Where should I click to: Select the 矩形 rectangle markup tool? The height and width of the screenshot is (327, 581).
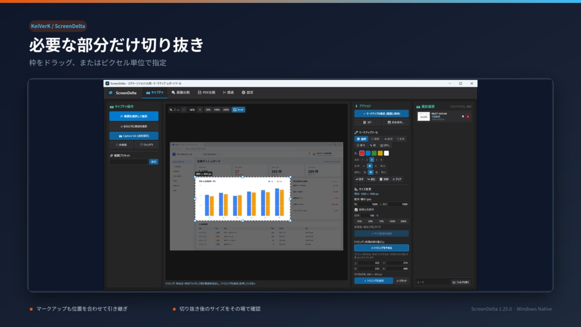point(376,139)
